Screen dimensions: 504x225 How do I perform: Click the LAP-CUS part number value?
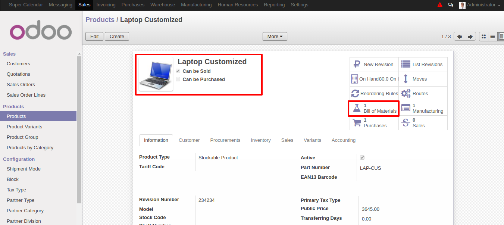click(x=370, y=168)
